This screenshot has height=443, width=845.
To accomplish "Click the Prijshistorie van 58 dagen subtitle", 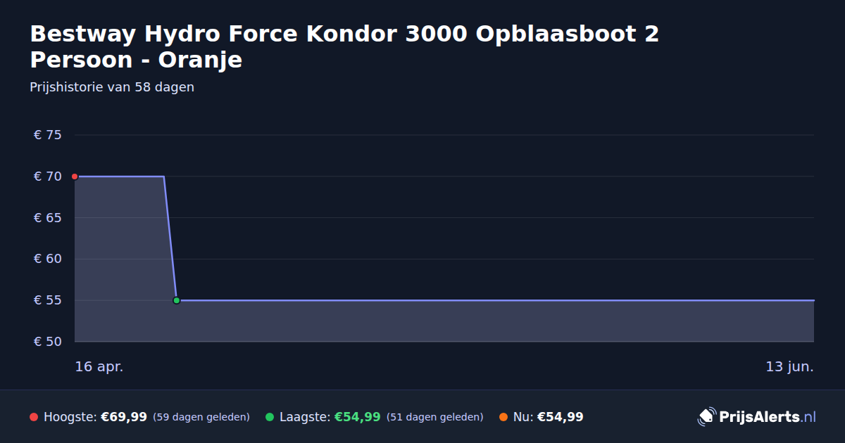I will (112, 87).
